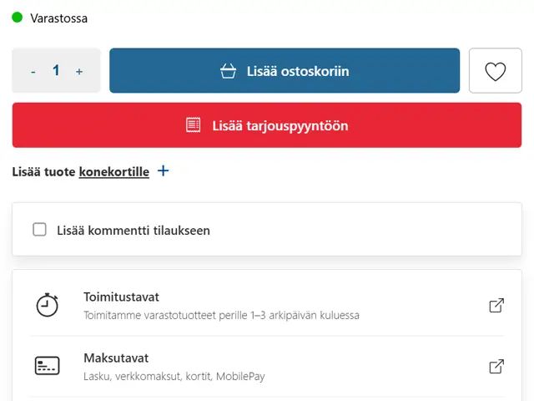Screen dimensions: 534x401
Task: Decrease quantity with the minus button
Action: pos(33,72)
